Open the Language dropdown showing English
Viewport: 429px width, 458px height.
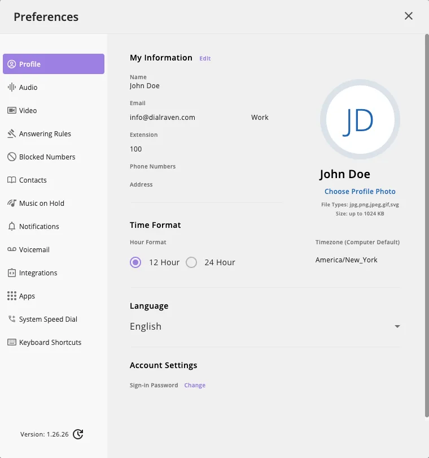click(x=265, y=326)
